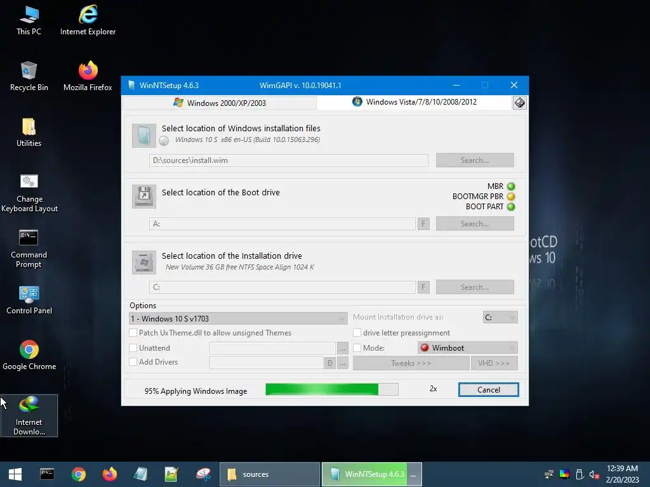Click the WinNTSetup disk icon near top-right tab
Viewport: 650px width, 487px height.
pyautogui.click(x=519, y=103)
